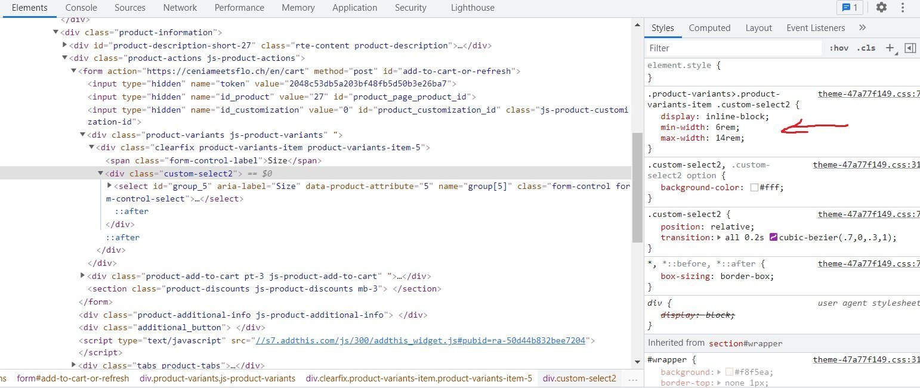Screen dimensions: 920x388
Task: Click the Elements panel vertical scrollbar
Action: coord(637,188)
